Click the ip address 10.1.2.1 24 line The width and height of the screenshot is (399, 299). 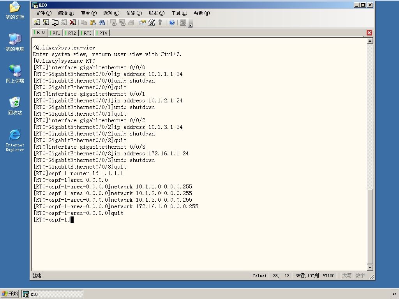point(108,100)
